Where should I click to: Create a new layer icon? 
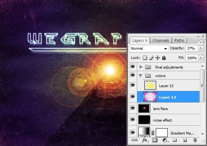[x=185, y=140]
